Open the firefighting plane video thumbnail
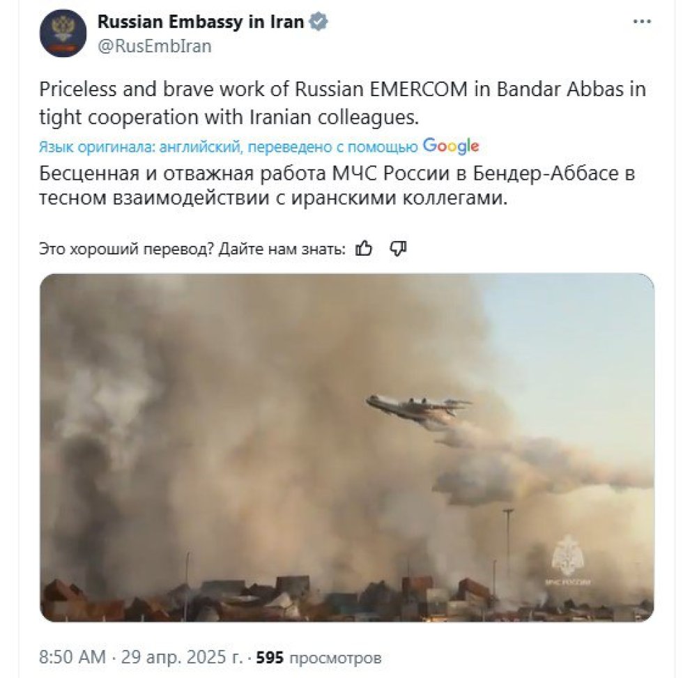The image size is (683, 678). pyautogui.click(x=347, y=447)
